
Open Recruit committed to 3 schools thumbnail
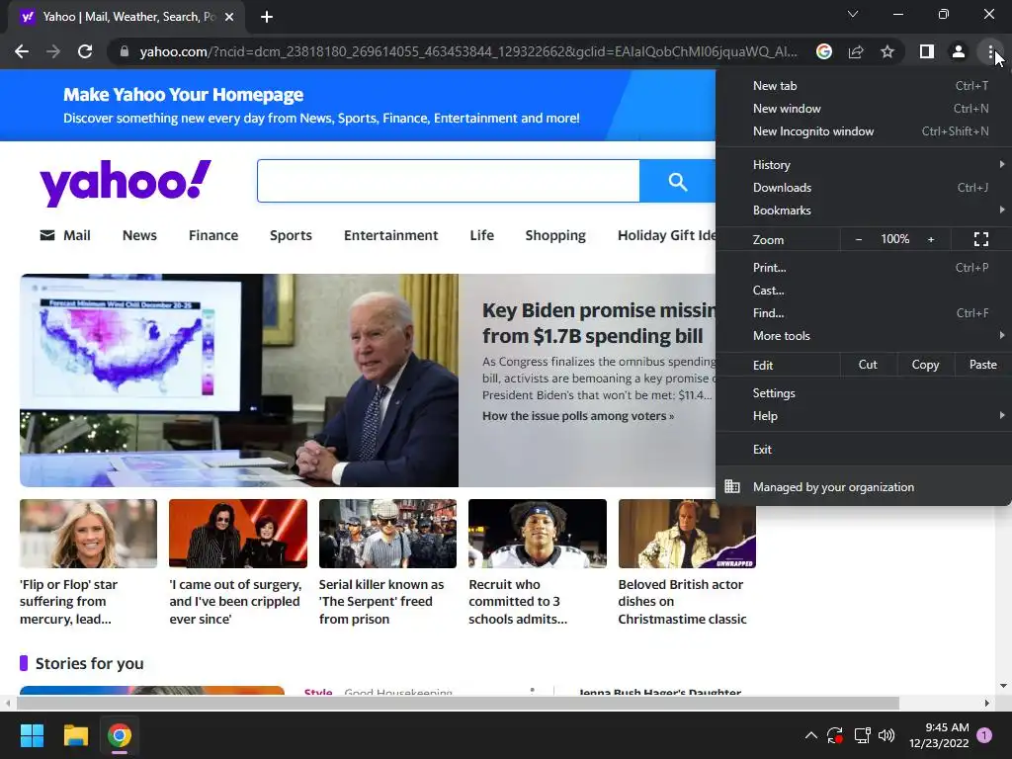pyautogui.click(x=538, y=534)
